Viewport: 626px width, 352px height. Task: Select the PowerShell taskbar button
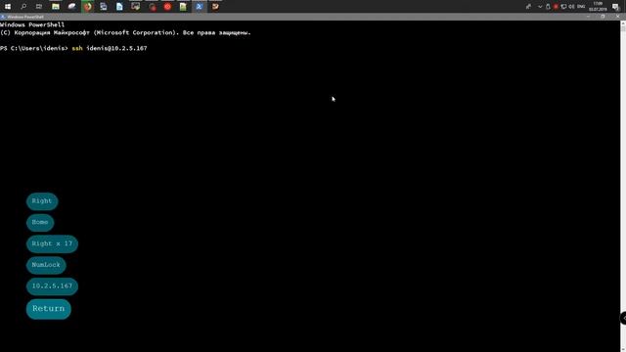pyautogui.click(x=200, y=7)
